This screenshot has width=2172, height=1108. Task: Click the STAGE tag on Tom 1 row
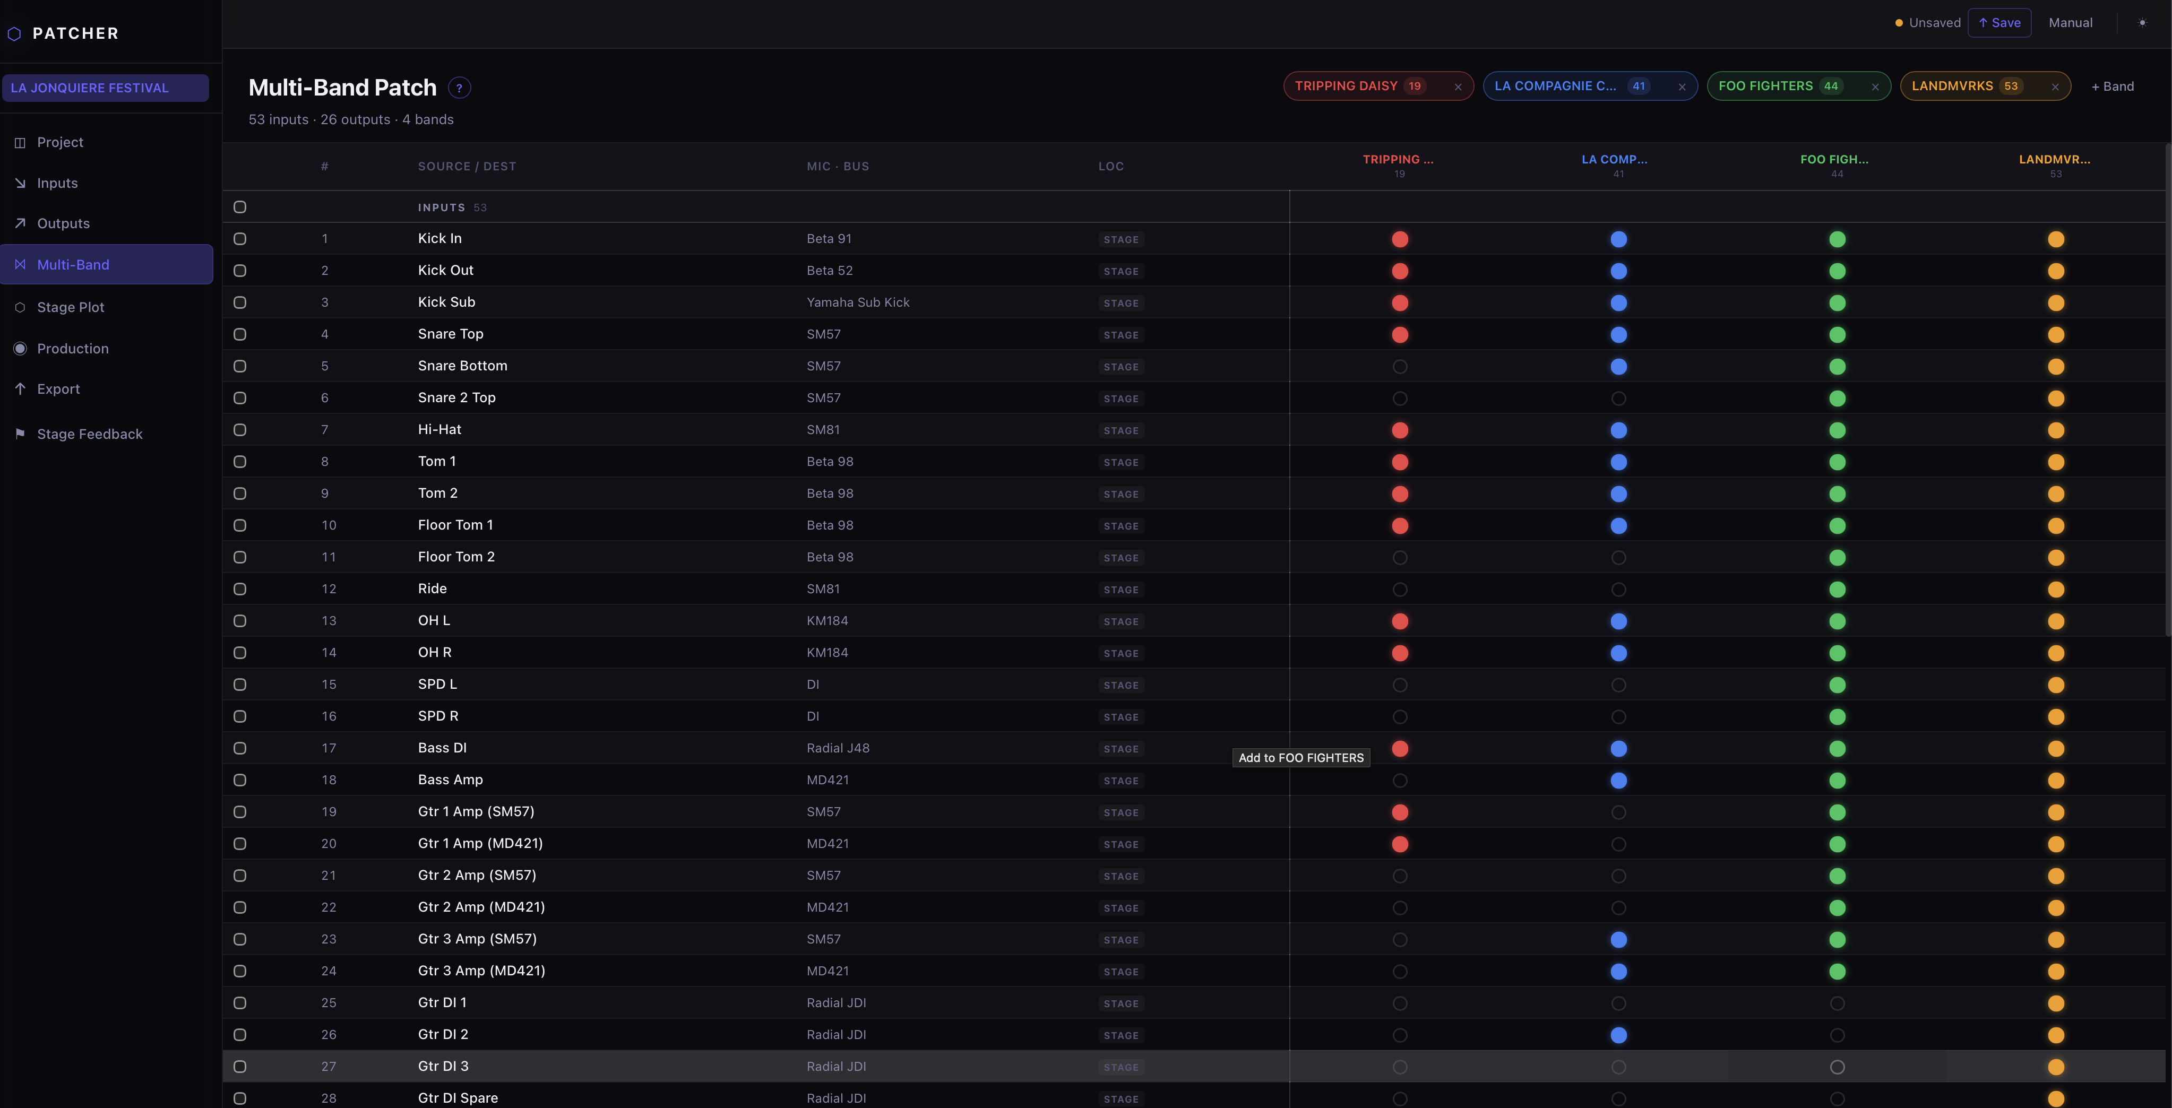[1121, 462]
